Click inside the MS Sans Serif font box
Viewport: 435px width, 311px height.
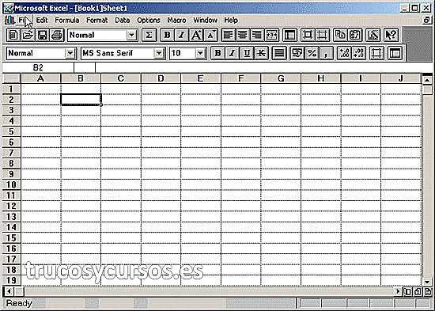coord(118,53)
